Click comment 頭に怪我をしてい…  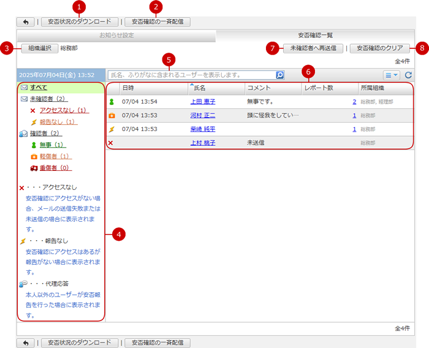[x=273, y=115]
